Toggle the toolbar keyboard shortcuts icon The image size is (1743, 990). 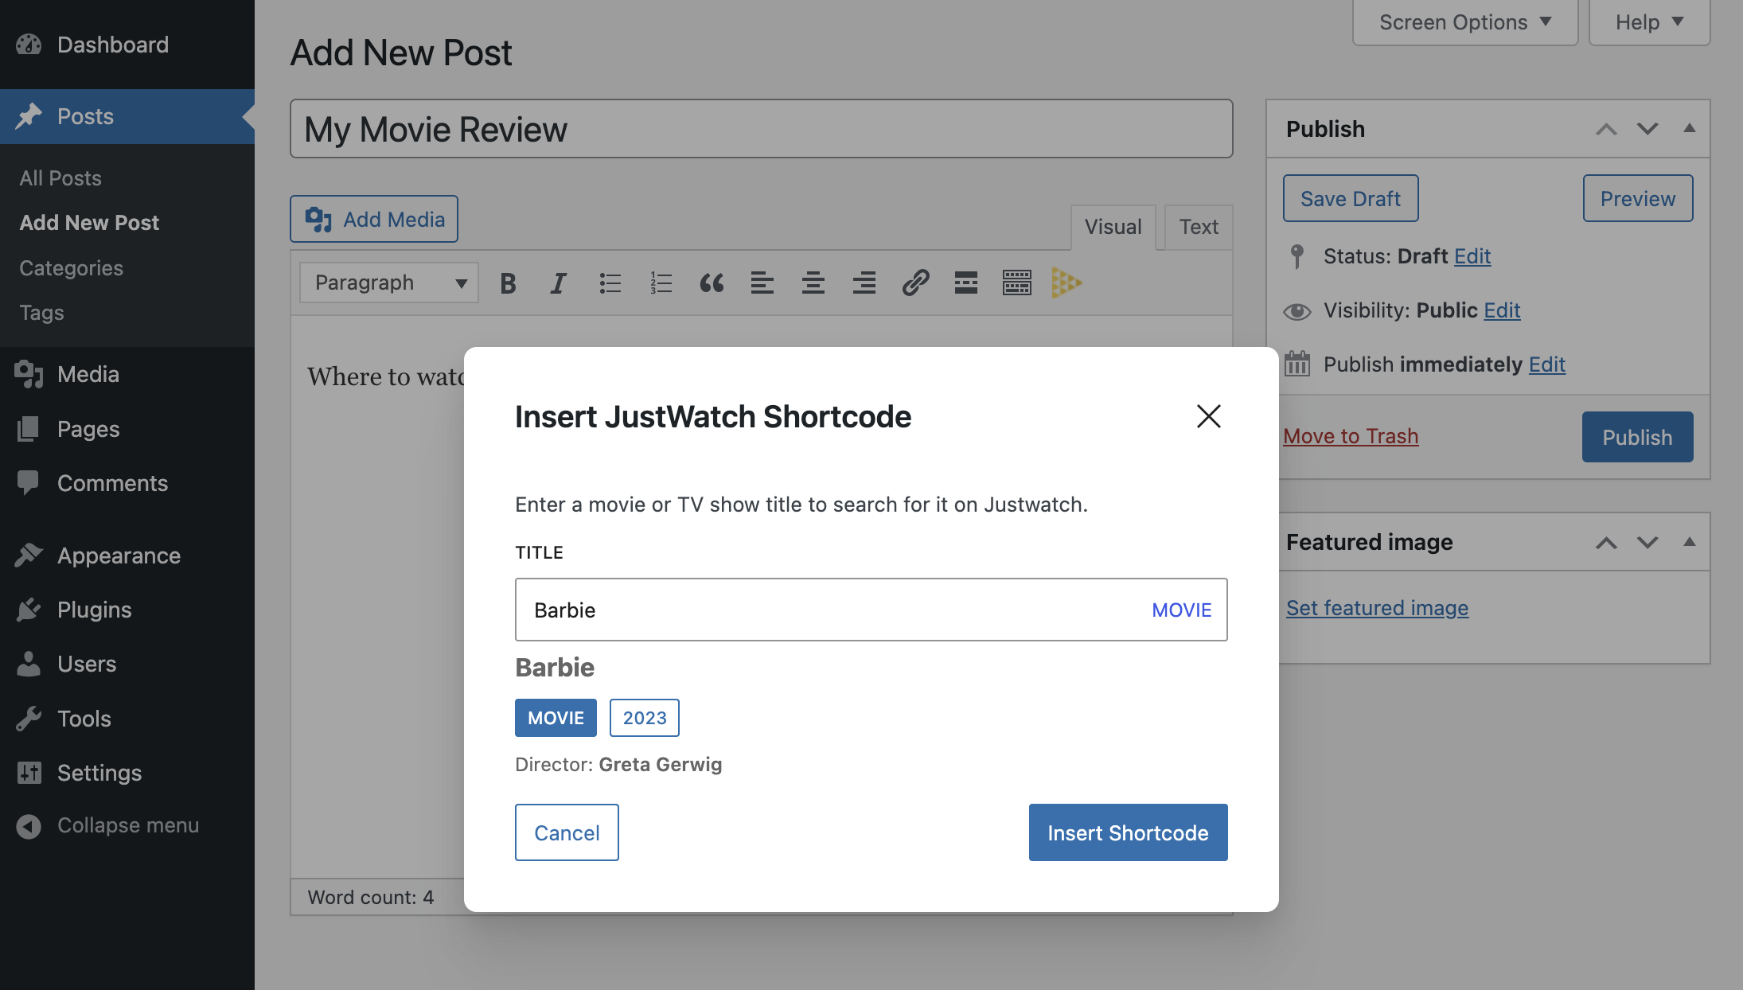pos(1016,283)
